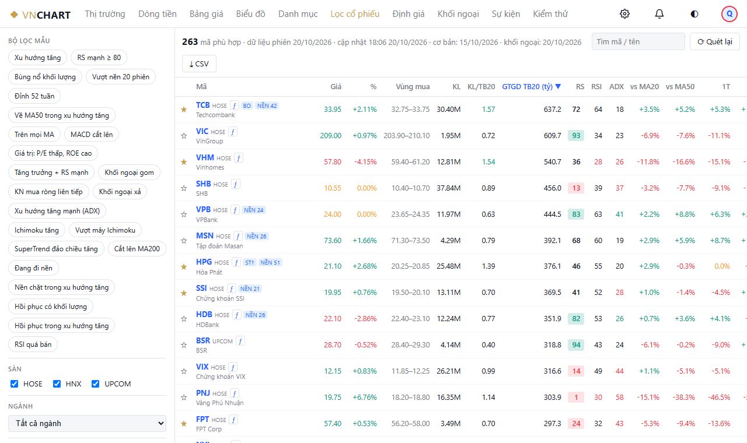Image resolution: width=747 pixels, height=443 pixels.
Task: Open the notifications bell
Action: tap(659, 14)
